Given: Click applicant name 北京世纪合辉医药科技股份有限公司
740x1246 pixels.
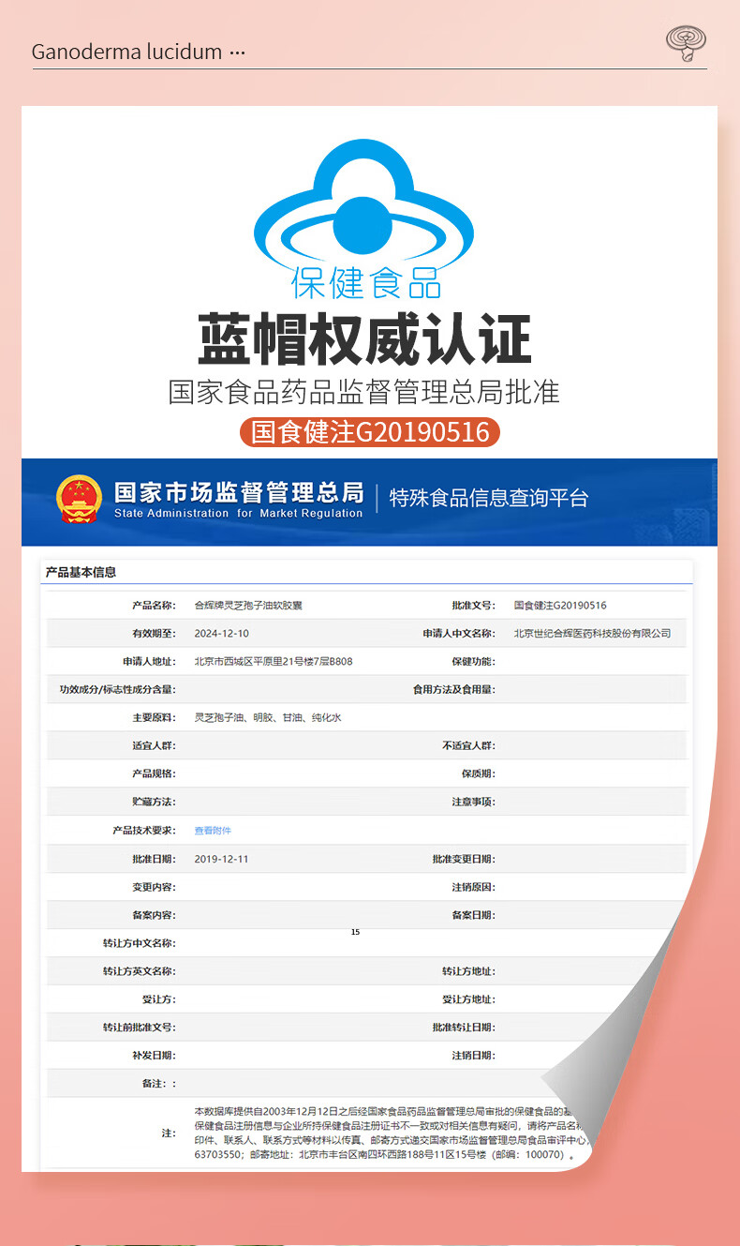Looking at the screenshot, I should [x=592, y=634].
